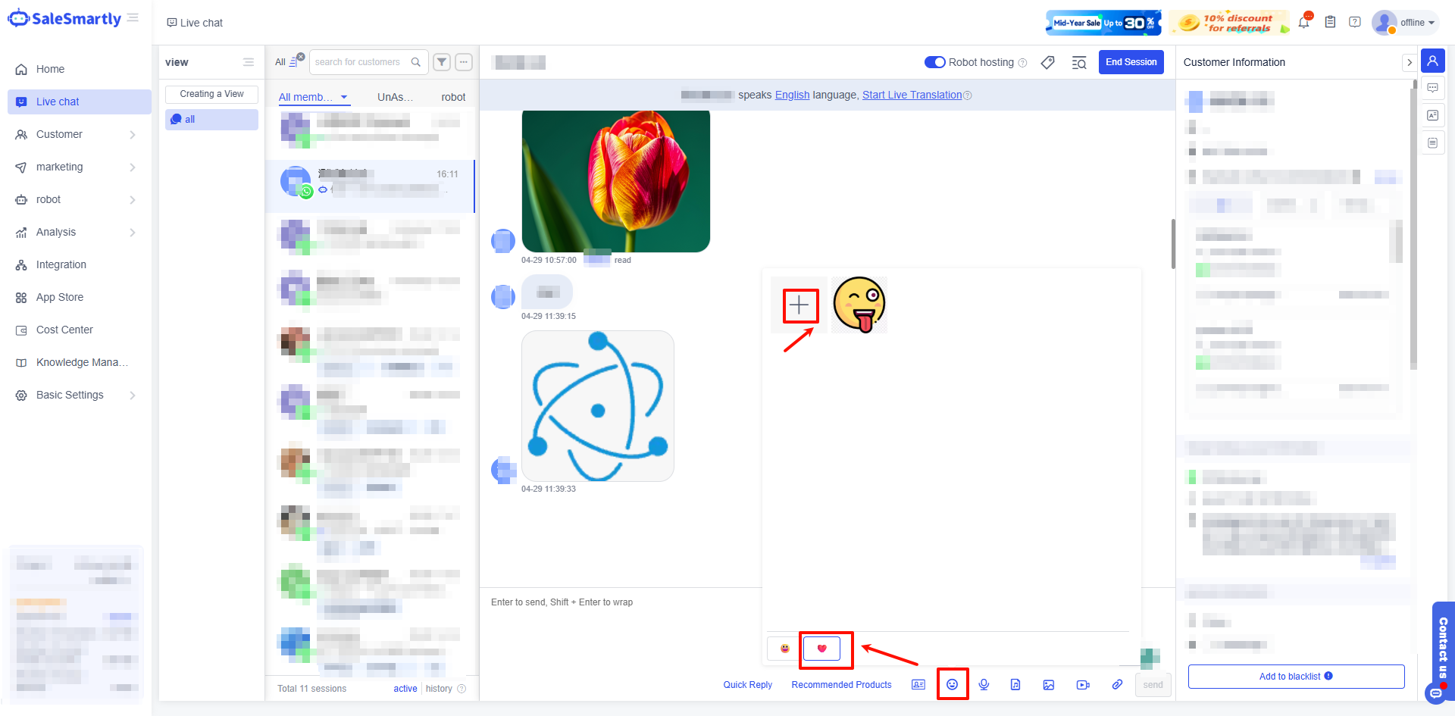The width and height of the screenshot is (1455, 716).
Task: Click the tag icon in chat header
Action: point(1047,62)
